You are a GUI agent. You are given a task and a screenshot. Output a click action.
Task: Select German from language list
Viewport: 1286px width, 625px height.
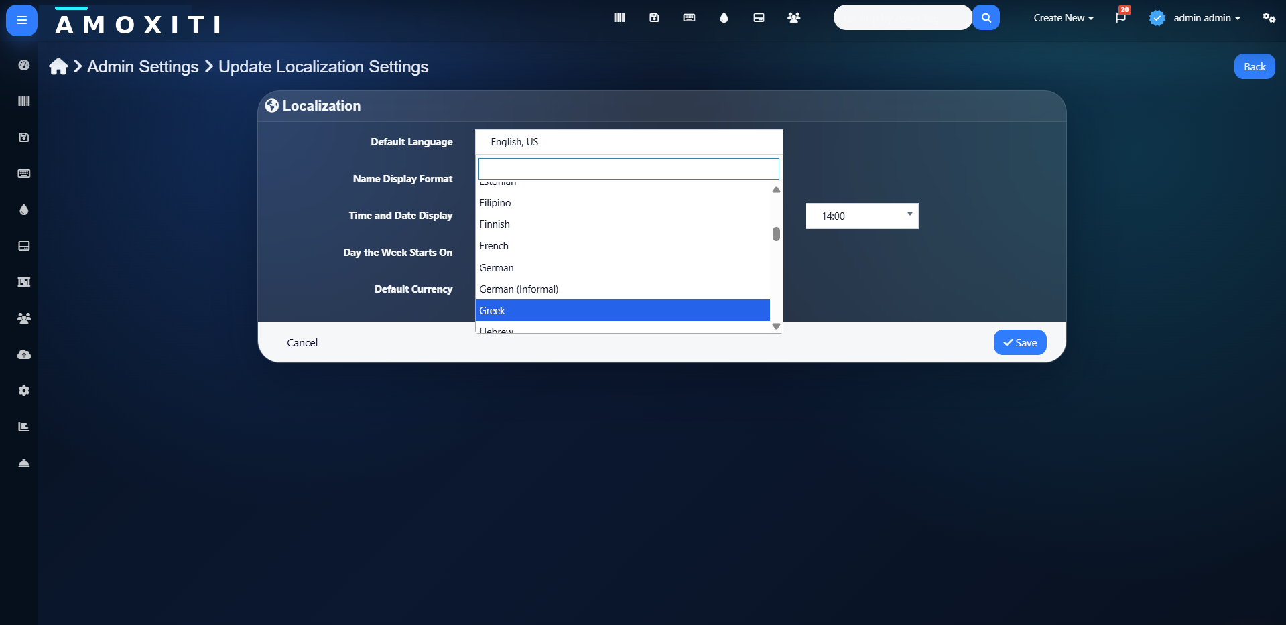click(x=623, y=268)
